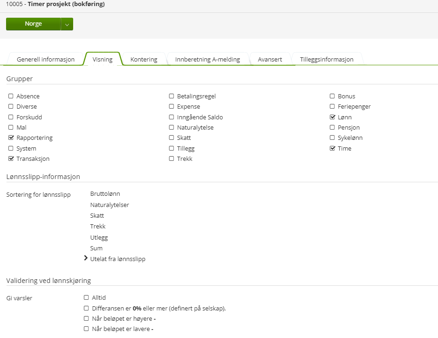Tick the Betalingsregel checkbox
The height and width of the screenshot is (338, 438).
coord(171,96)
